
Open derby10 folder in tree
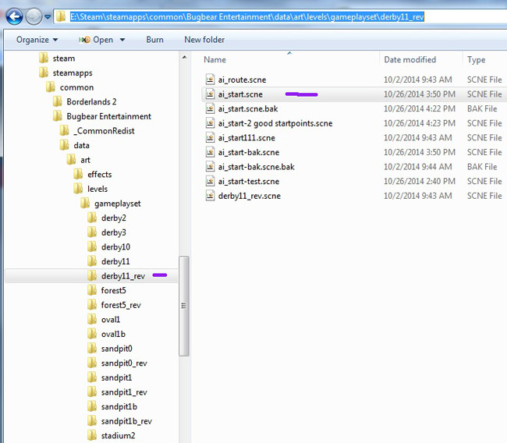(x=108, y=247)
